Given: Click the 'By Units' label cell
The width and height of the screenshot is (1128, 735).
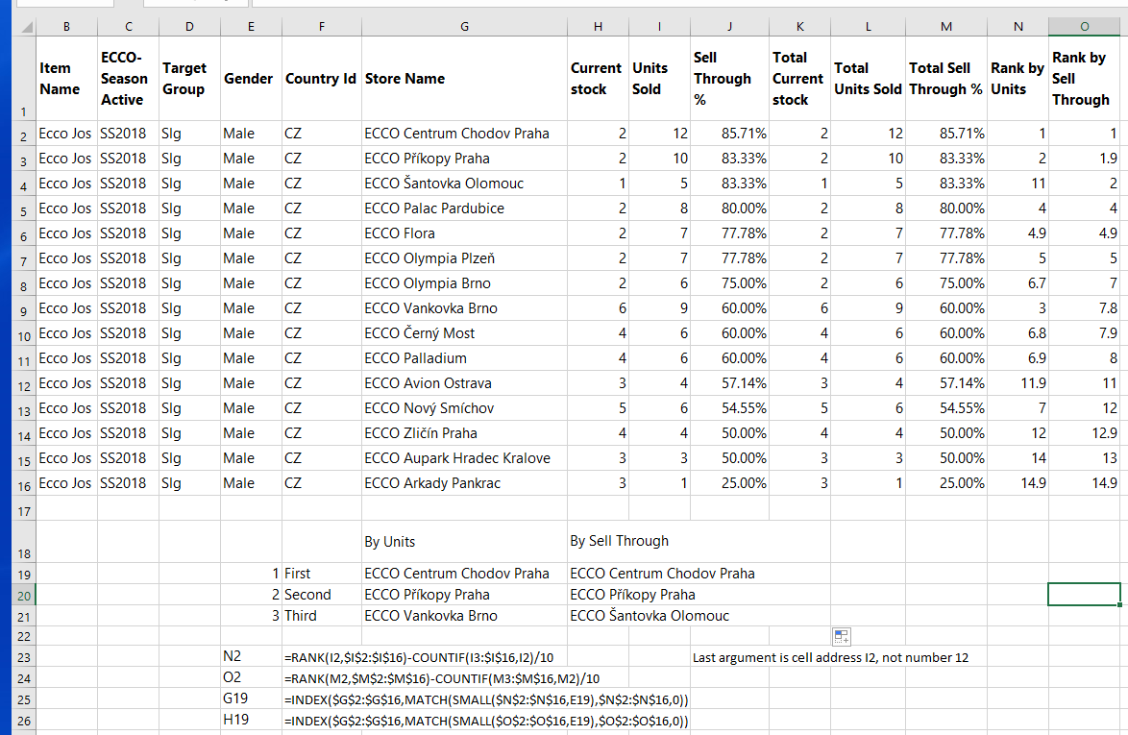Looking at the screenshot, I should (464, 542).
